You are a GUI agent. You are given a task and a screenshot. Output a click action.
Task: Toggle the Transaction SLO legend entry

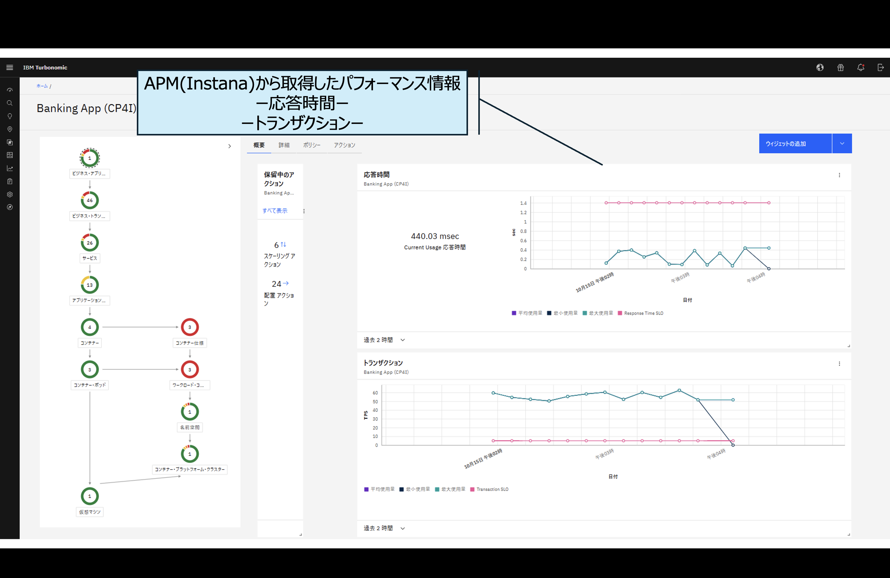click(493, 489)
